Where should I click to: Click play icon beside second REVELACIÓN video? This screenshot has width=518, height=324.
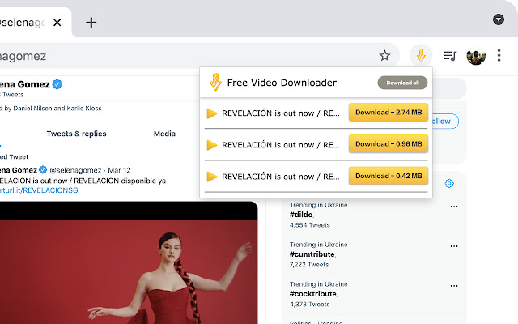(x=212, y=145)
